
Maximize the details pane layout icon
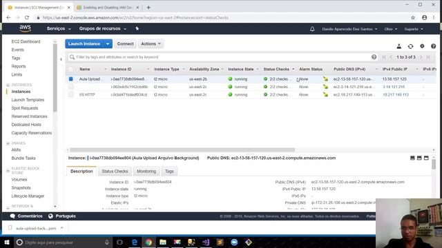426,158
